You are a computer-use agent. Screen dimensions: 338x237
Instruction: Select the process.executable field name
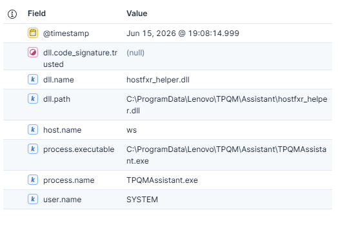[79, 149]
